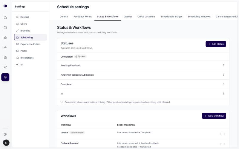Click 'Interviews completed → Completed' mapping text
Viewport: 239px width, 149px height.
click(134, 133)
